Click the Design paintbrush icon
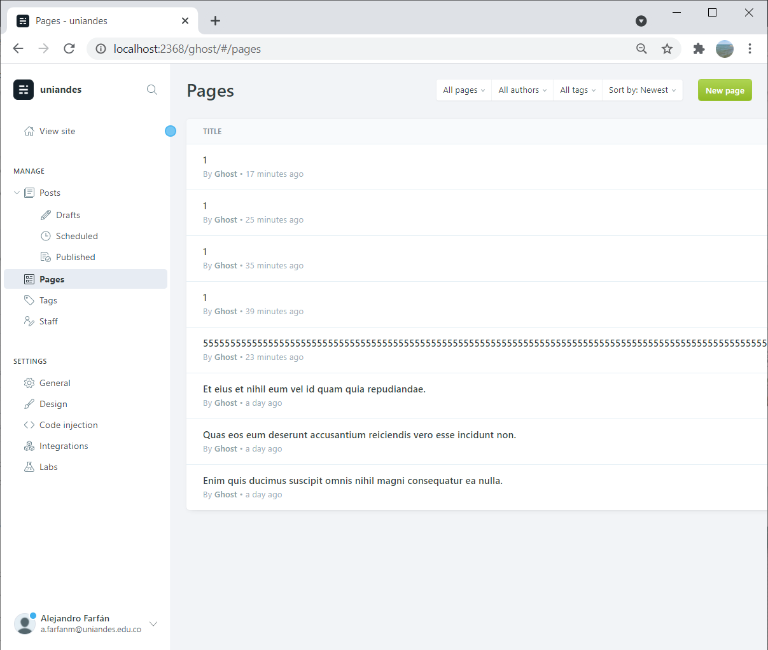The width and height of the screenshot is (768, 650). (29, 404)
